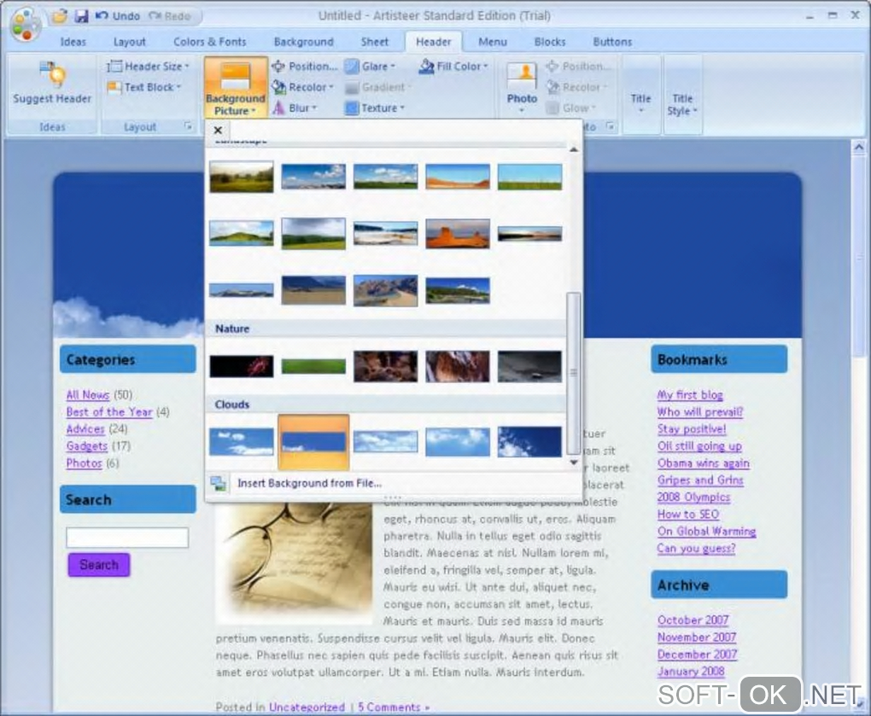Click the October 2007 archive link

693,620
